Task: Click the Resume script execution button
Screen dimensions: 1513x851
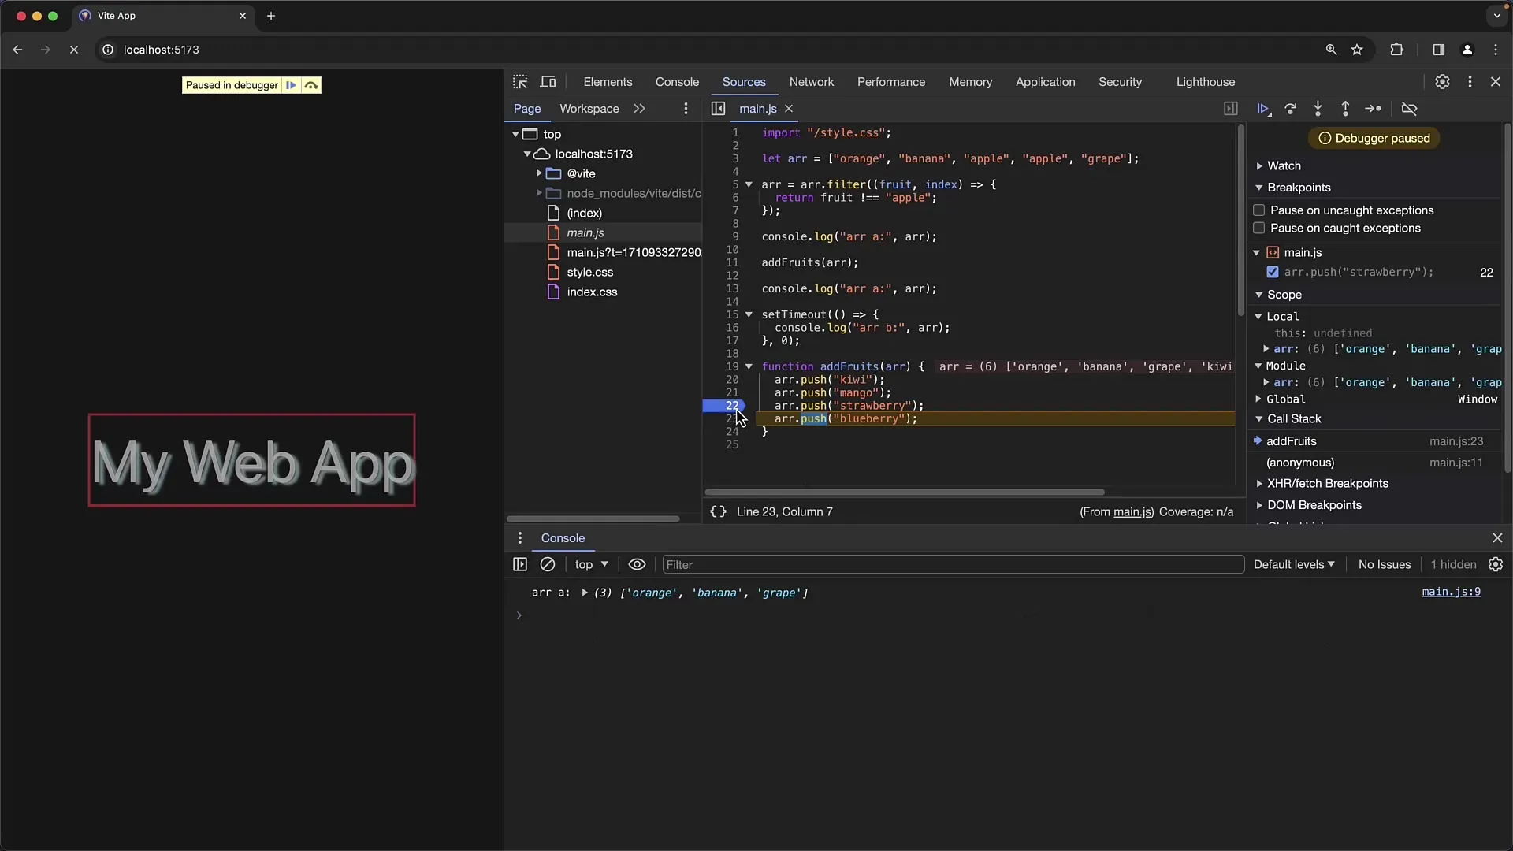Action: (1262, 109)
